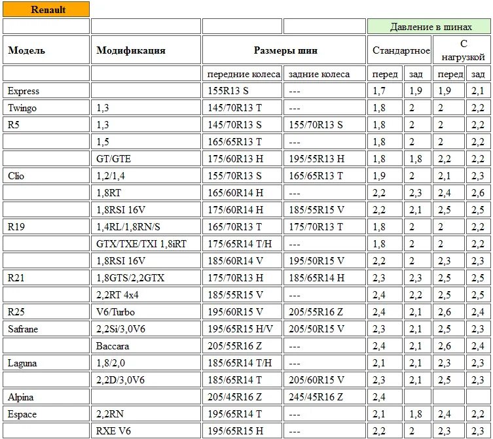
Task: Click the orange Renault header
Action: pos(46,9)
